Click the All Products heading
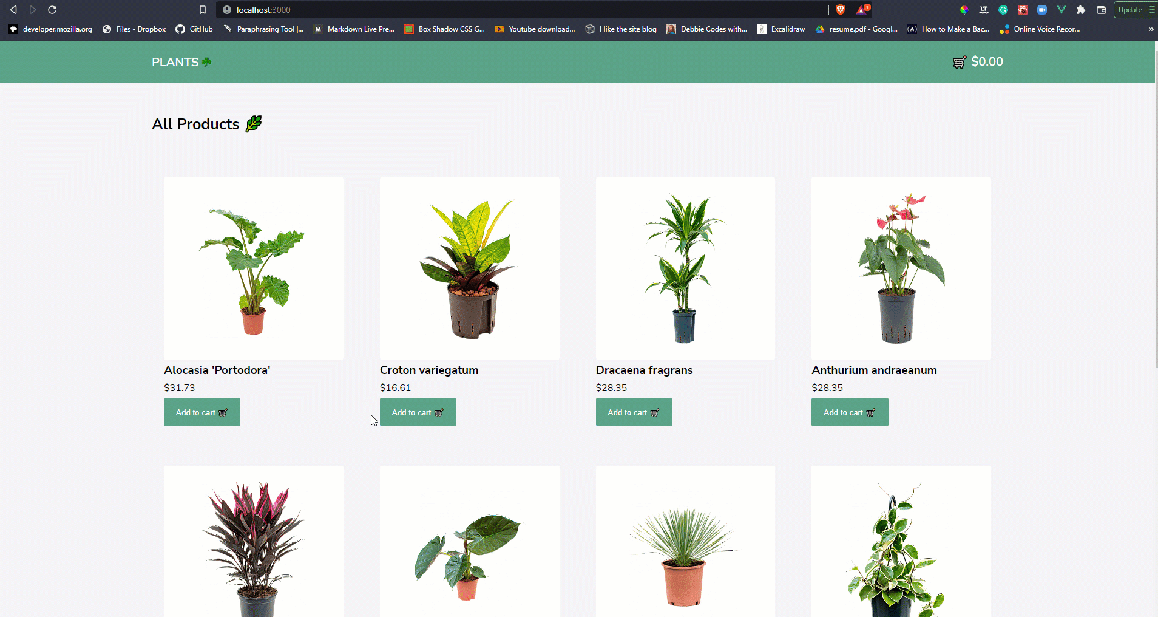 [x=207, y=124]
